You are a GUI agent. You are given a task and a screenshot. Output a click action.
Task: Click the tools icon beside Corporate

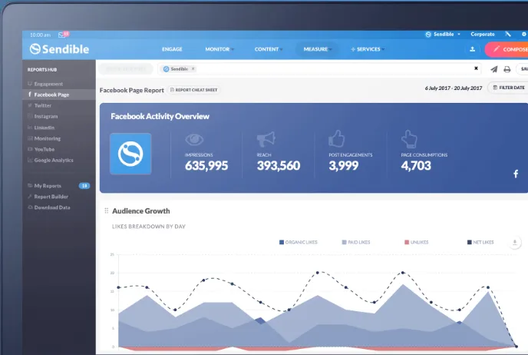[x=508, y=34]
